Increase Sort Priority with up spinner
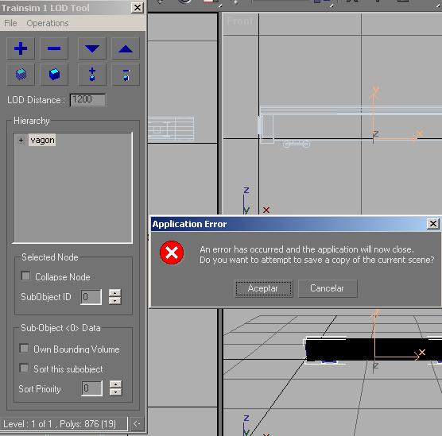The image size is (442, 436). (x=115, y=384)
